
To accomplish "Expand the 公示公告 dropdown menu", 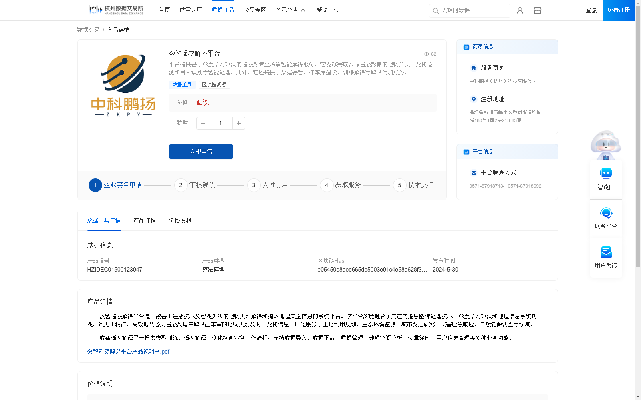I will point(290,10).
